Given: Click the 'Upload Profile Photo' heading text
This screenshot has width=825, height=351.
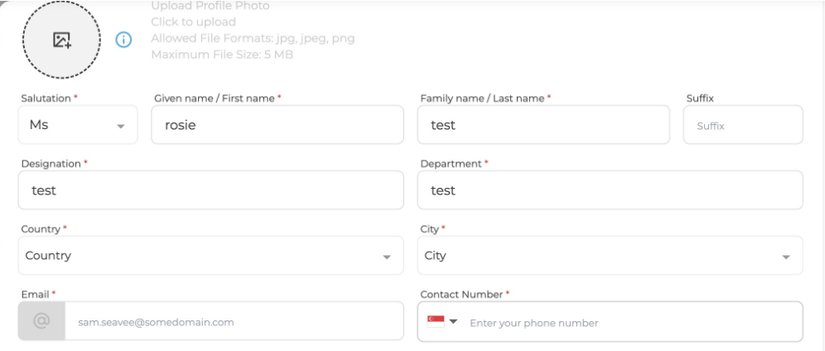Looking at the screenshot, I should [x=210, y=7].
